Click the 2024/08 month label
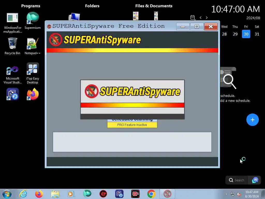Viewport: 265px width, 199px height. [253, 18]
